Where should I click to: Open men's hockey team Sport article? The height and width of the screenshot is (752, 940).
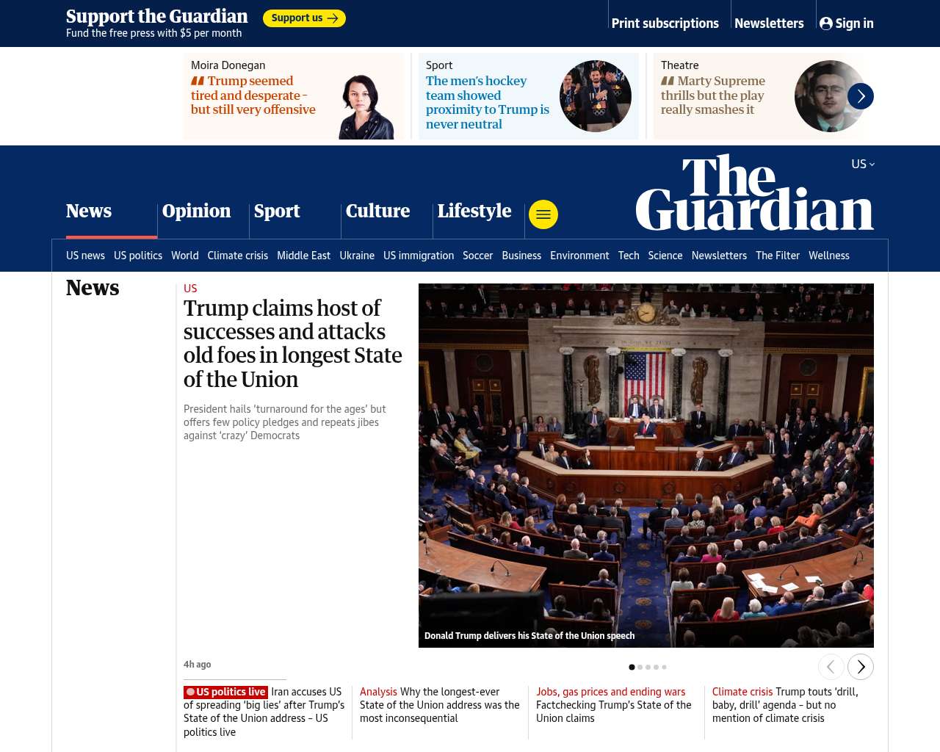tap(488, 103)
